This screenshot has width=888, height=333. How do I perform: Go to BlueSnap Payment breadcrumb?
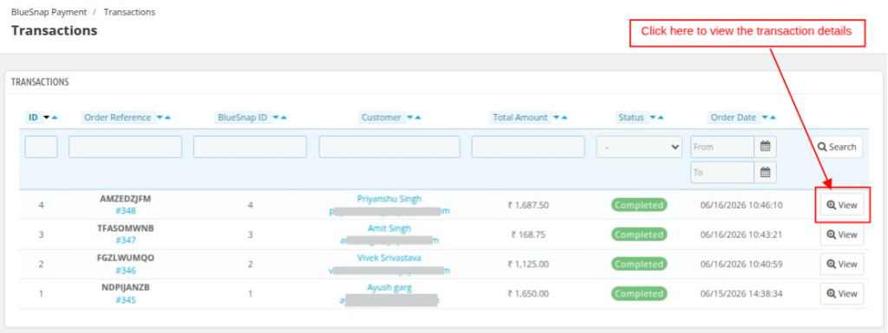click(49, 12)
